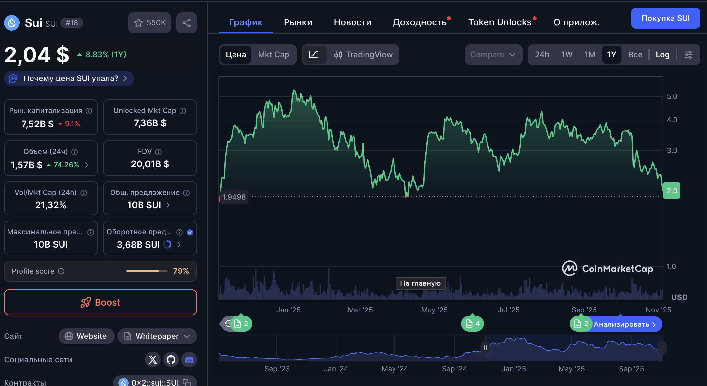The width and height of the screenshot is (707, 386).
Task: Open the Compare dropdown
Action: (493, 55)
